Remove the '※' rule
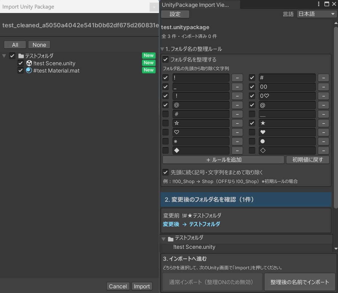 (x=237, y=141)
